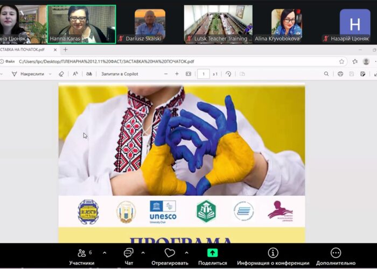Expand the arrow next to Чат
Screen dimensions: 377x269
coord(143,252)
